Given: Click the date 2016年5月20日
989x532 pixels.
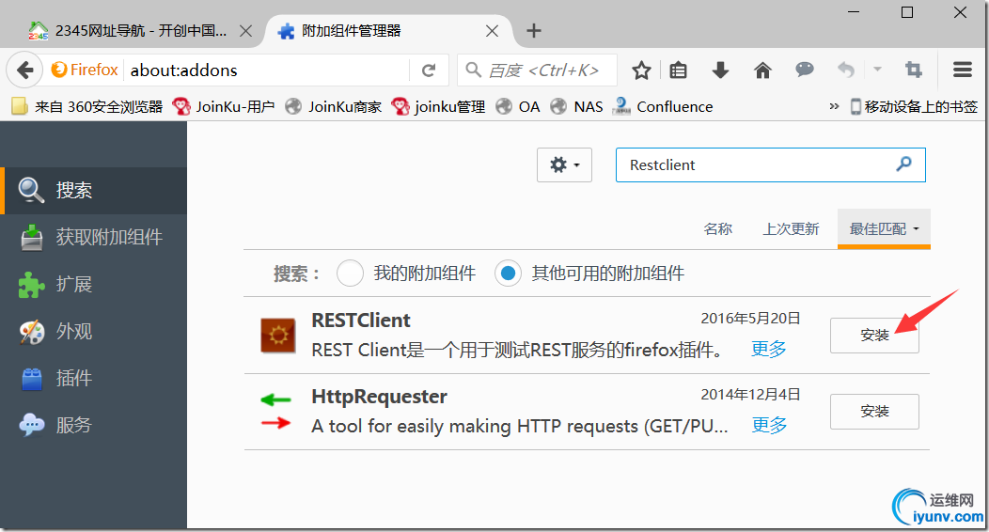Looking at the screenshot, I should tap(750, 319).
